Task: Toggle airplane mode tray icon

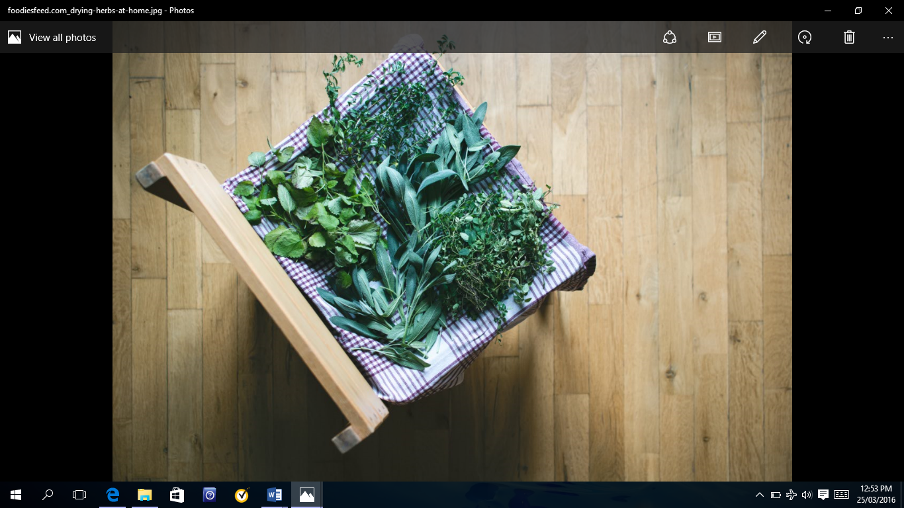Action: click(x=791, y=495)
